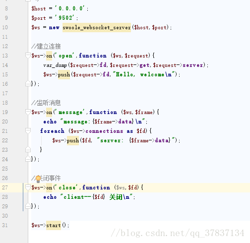250x243 pixels.
Task: Click the $port variable on line 9
Action: tap(39, 18)
